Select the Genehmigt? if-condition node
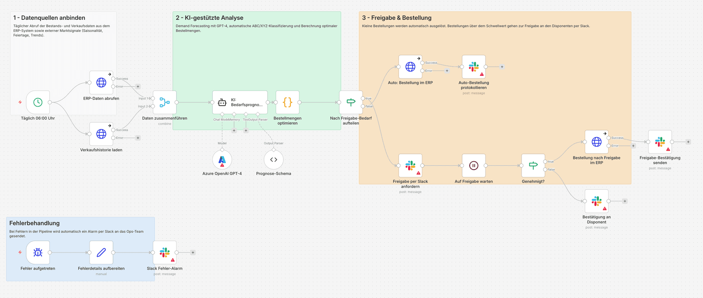The image size is (703, 298). 533,166
